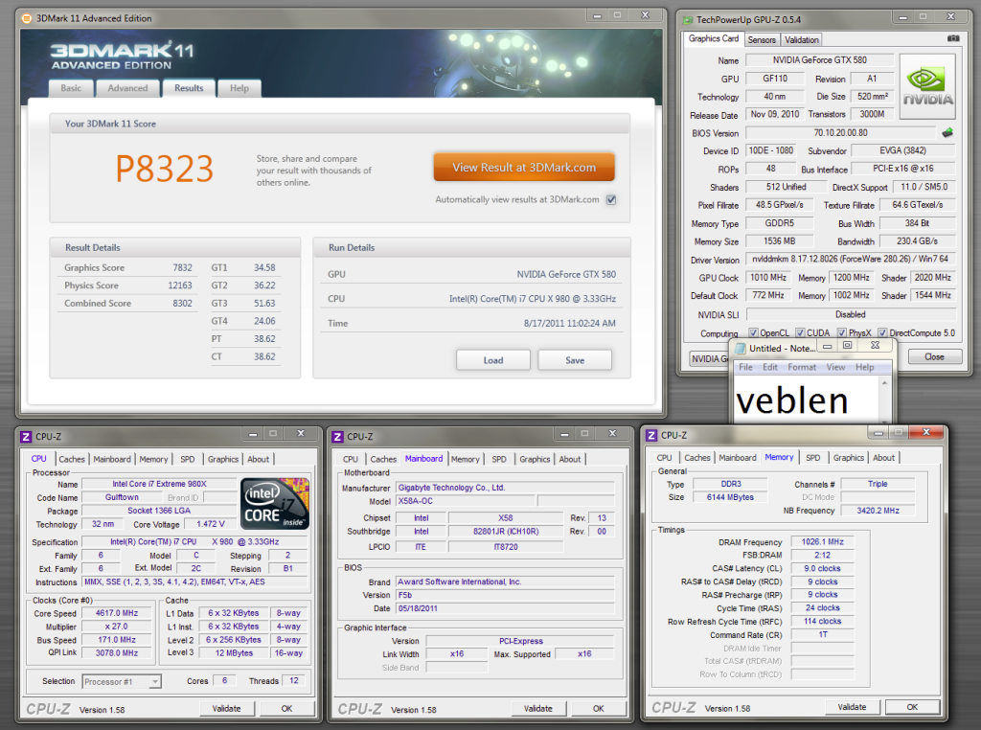Click the NB Frequency value 3420.2 MHz
This screenshot has height=730, width=981.
pyautogui.click(x=878, y=511)
